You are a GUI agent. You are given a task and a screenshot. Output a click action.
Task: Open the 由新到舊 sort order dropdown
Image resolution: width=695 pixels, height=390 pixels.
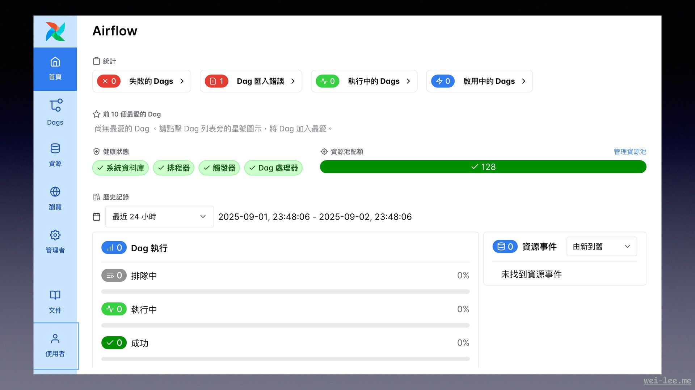coord(602,247)
